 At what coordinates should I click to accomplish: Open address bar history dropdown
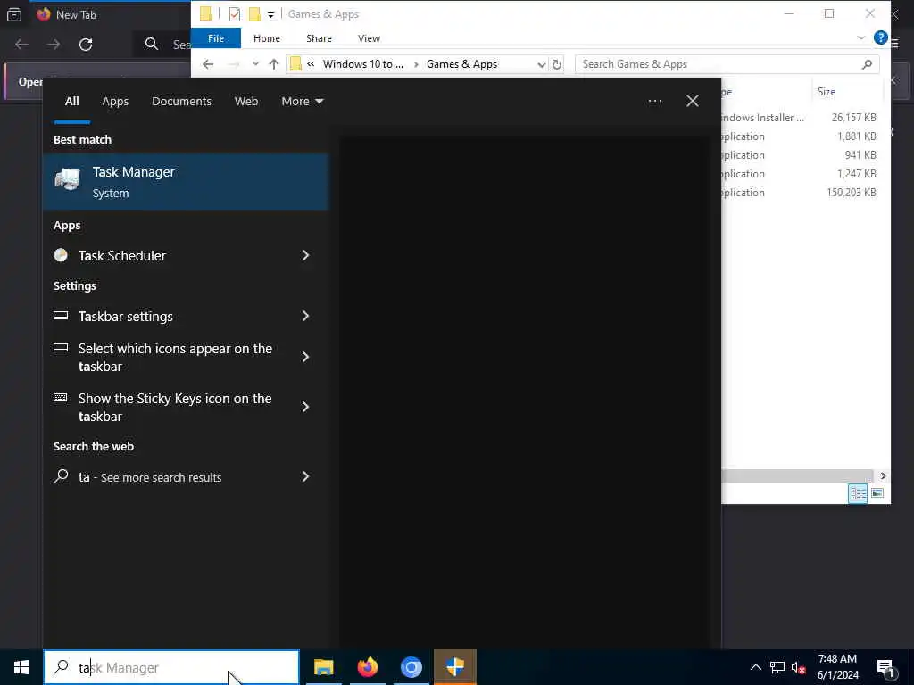pos(541,64)
